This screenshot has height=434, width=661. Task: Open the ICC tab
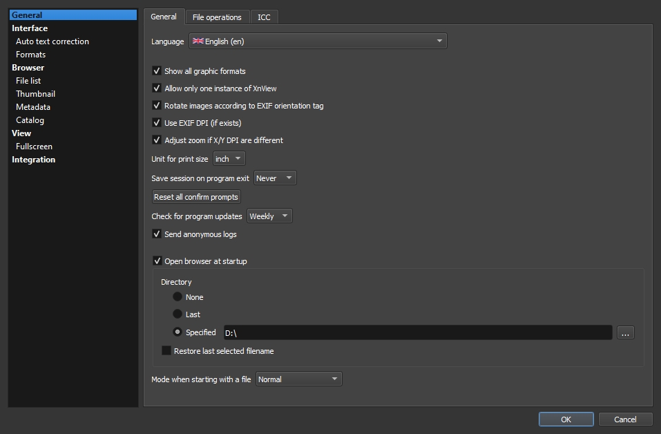coord(264,17)
